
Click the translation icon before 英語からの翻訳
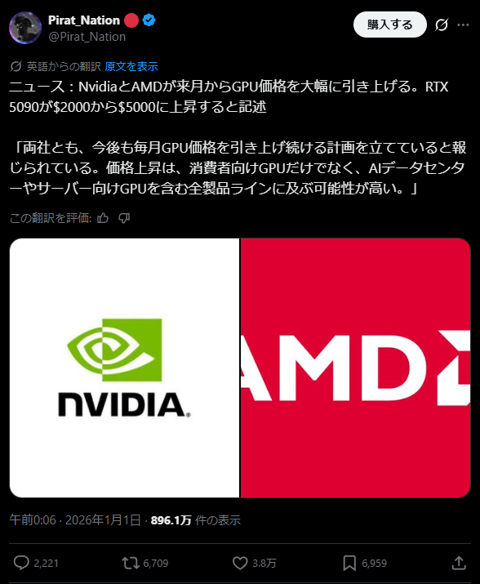16,67
